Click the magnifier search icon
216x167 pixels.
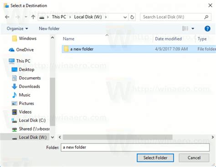click(x=206, y=17)
